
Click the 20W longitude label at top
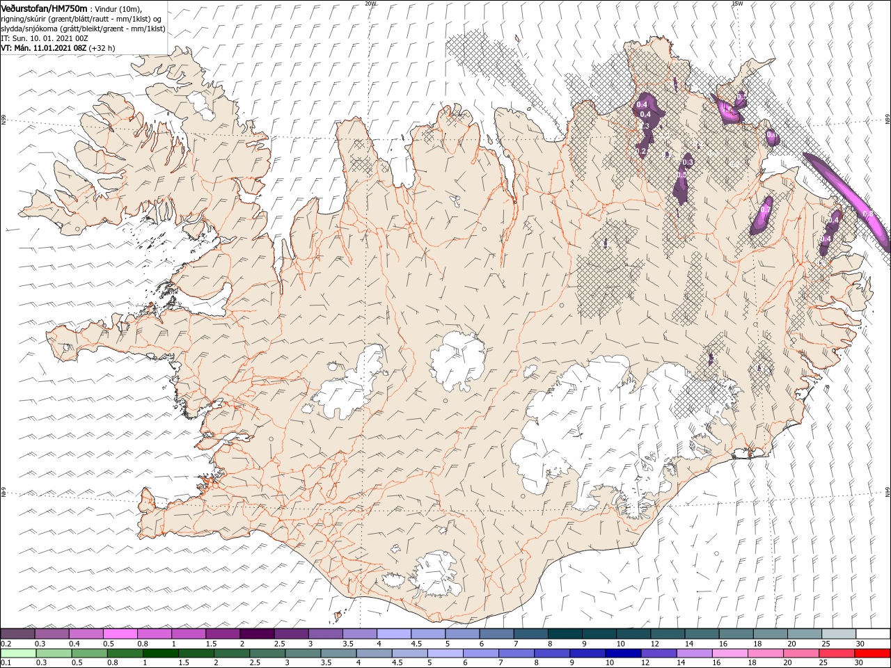coord(370,3)
